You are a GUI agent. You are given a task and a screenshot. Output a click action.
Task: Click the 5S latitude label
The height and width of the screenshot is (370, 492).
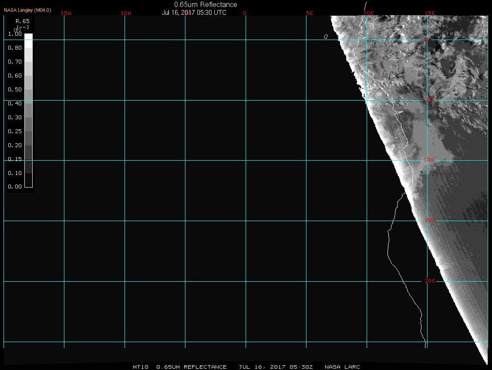[x=430, y=100]
